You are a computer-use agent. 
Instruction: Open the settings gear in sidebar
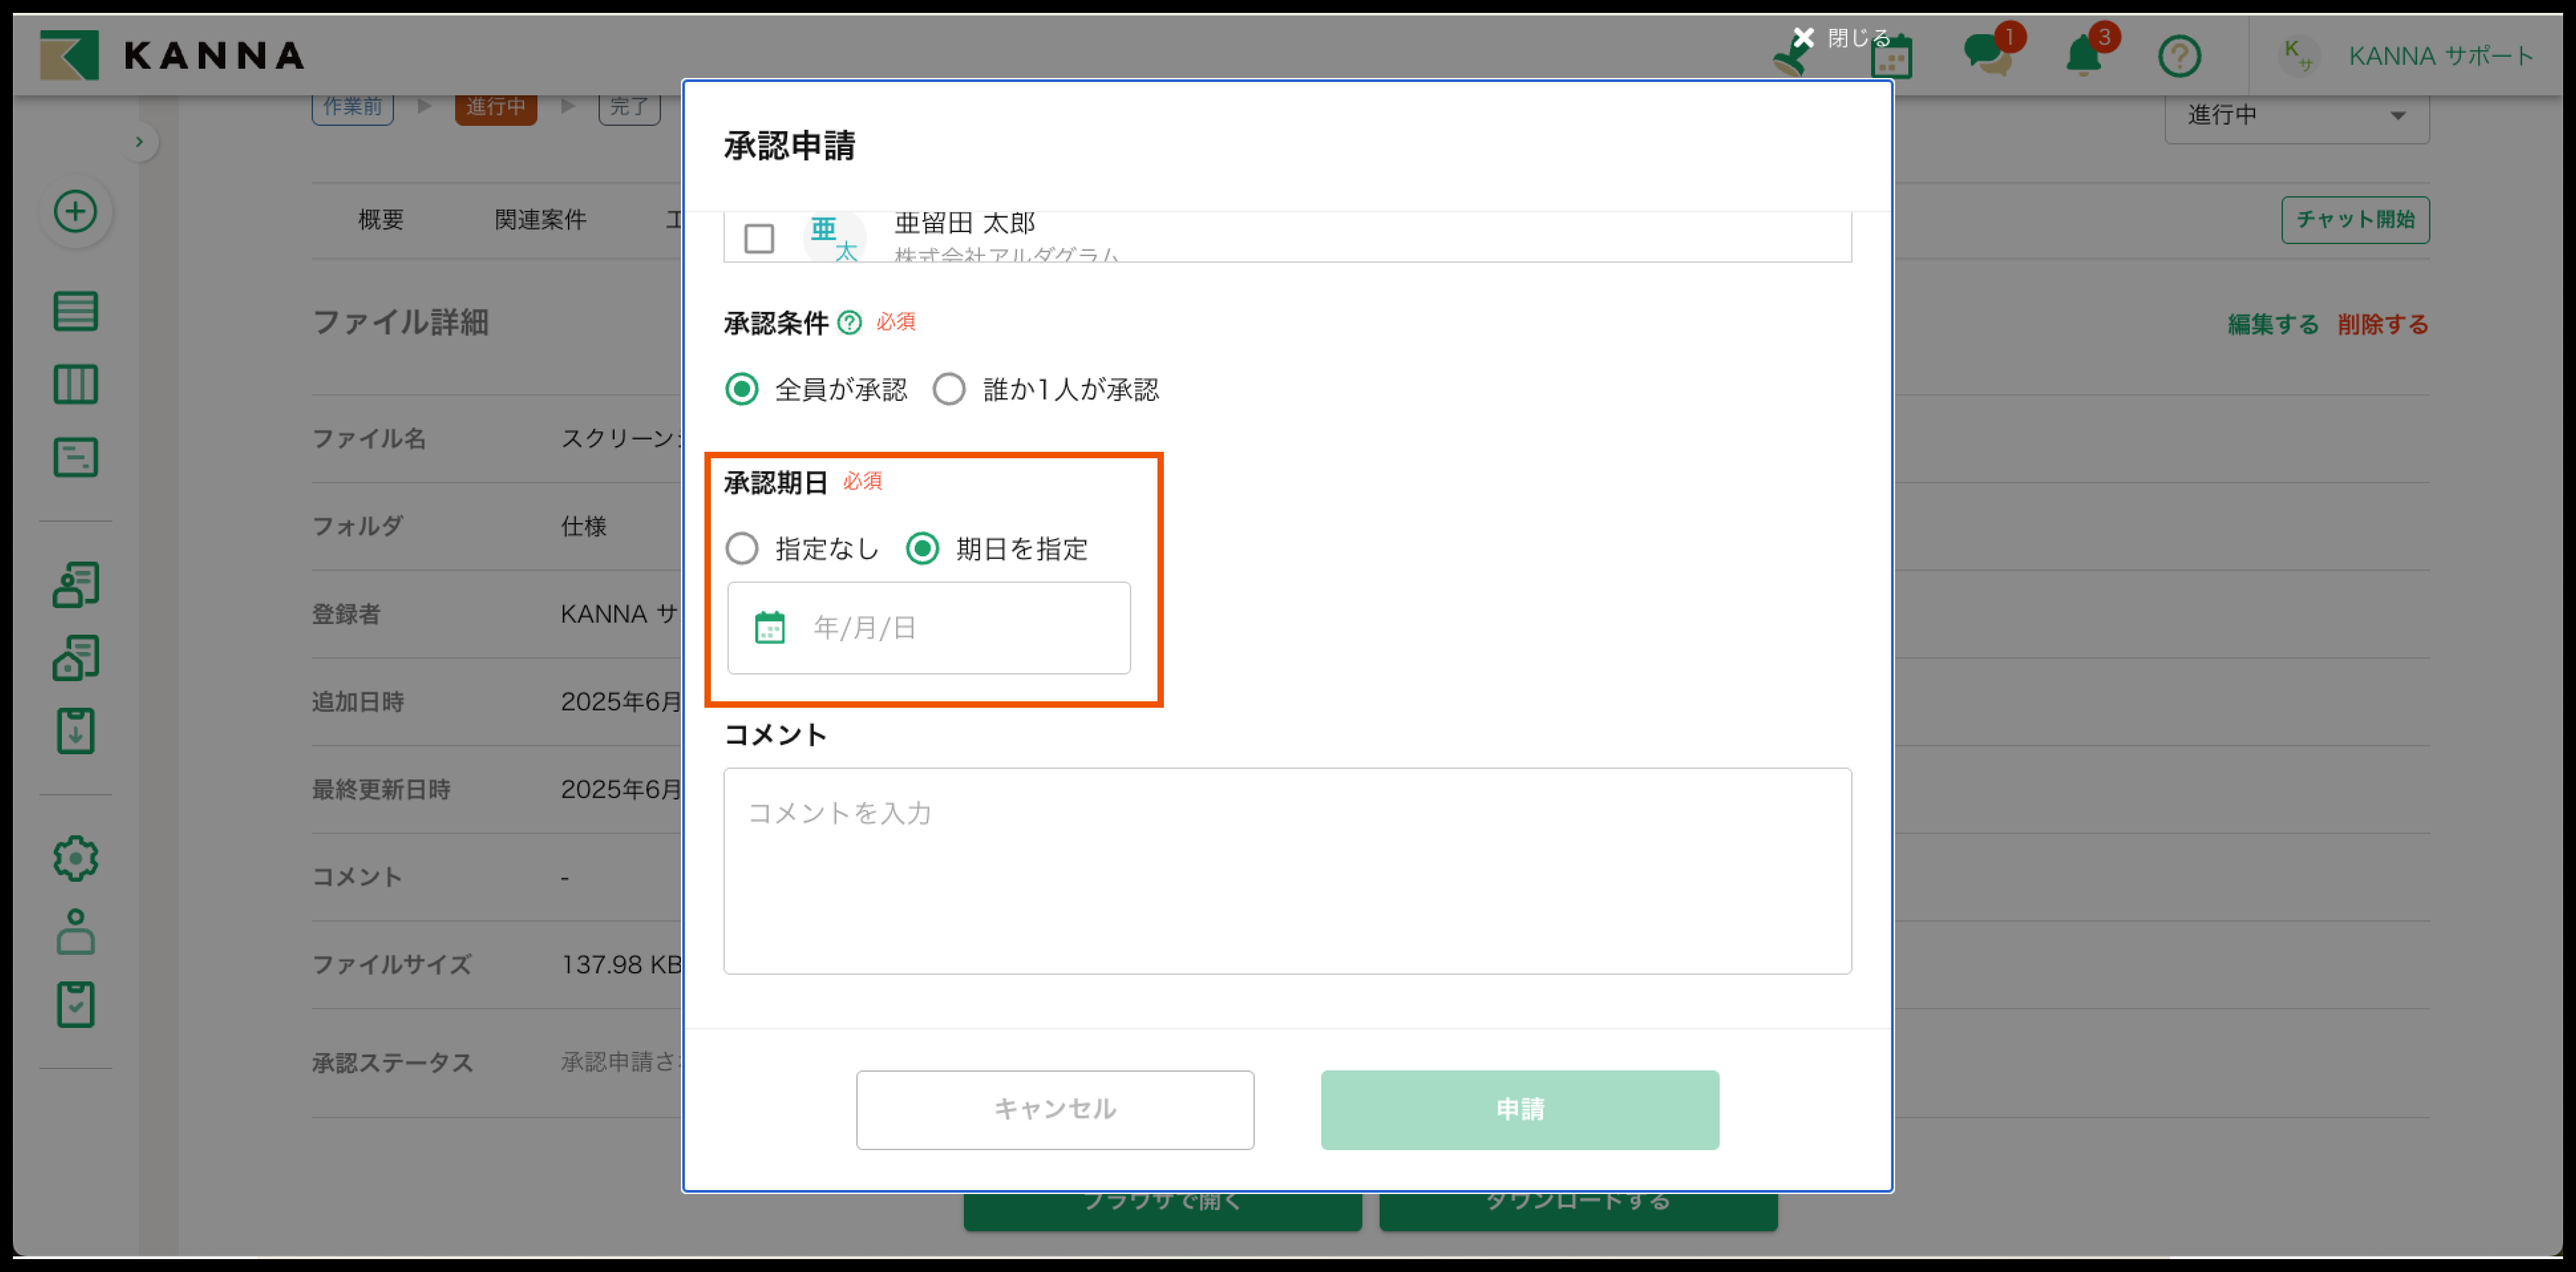pos(75,858)
